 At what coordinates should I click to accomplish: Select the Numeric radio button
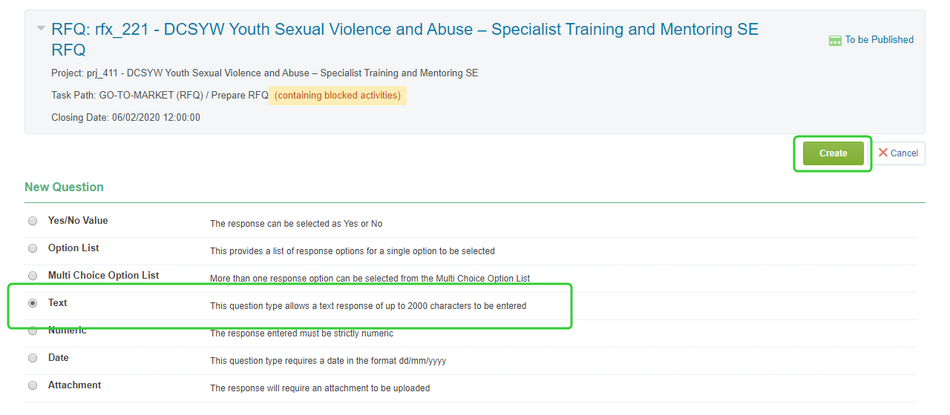[x=33, y=331]
